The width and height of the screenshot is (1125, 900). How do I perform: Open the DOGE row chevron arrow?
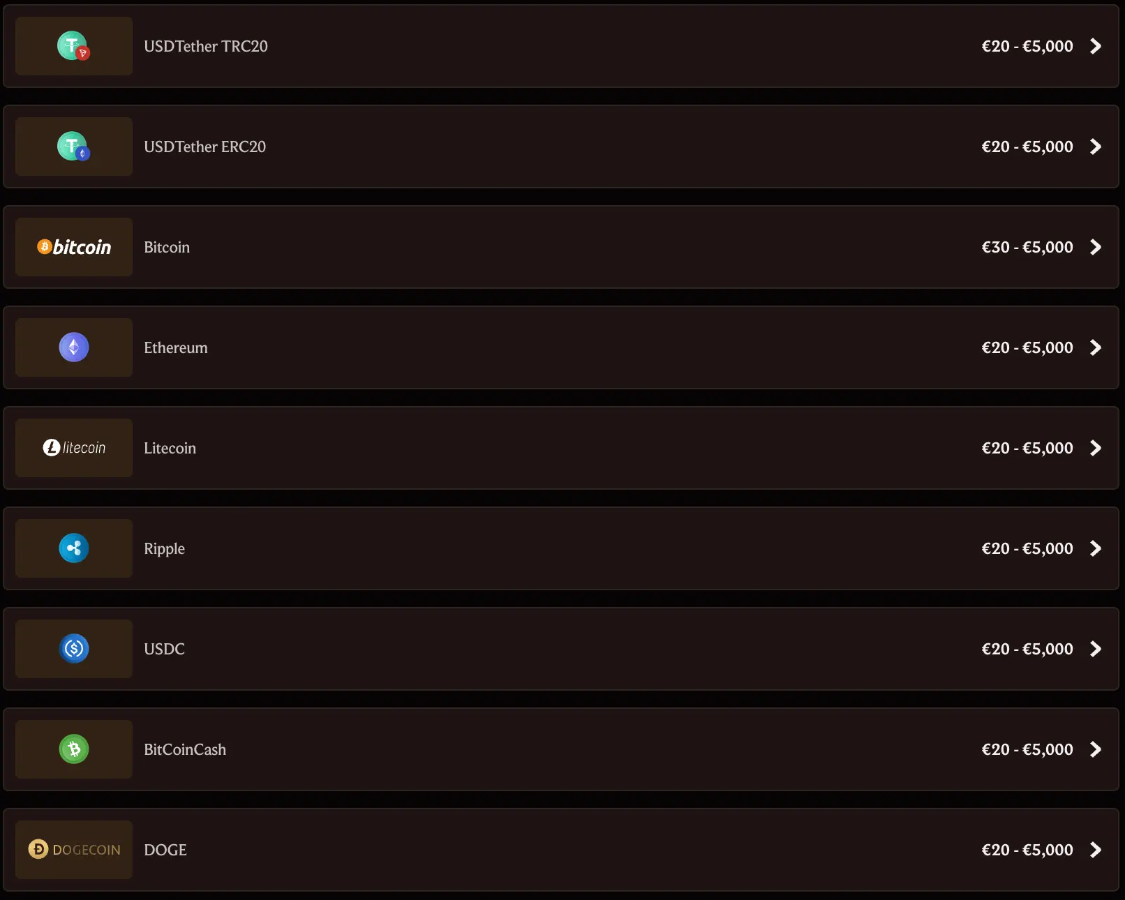(1096, 850)
